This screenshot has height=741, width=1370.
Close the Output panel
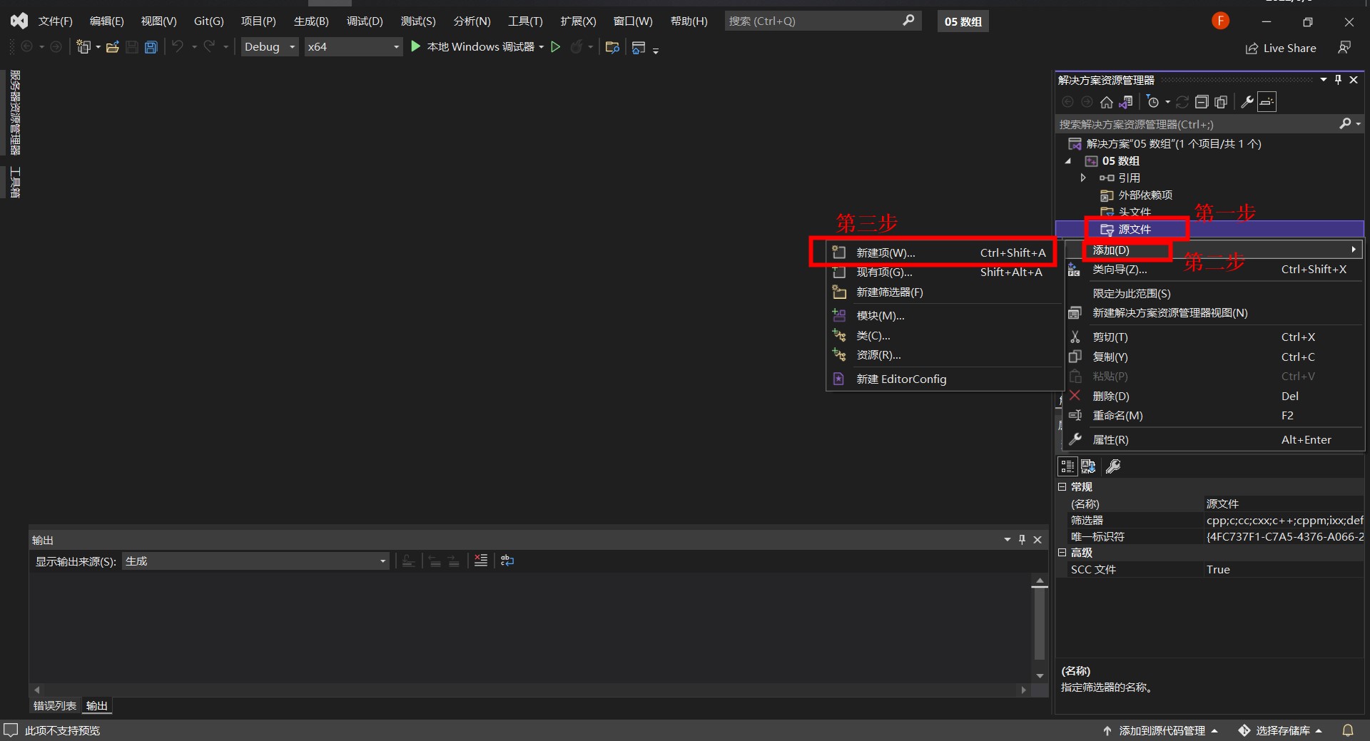pyautogui.click(x=1037, y=540)
